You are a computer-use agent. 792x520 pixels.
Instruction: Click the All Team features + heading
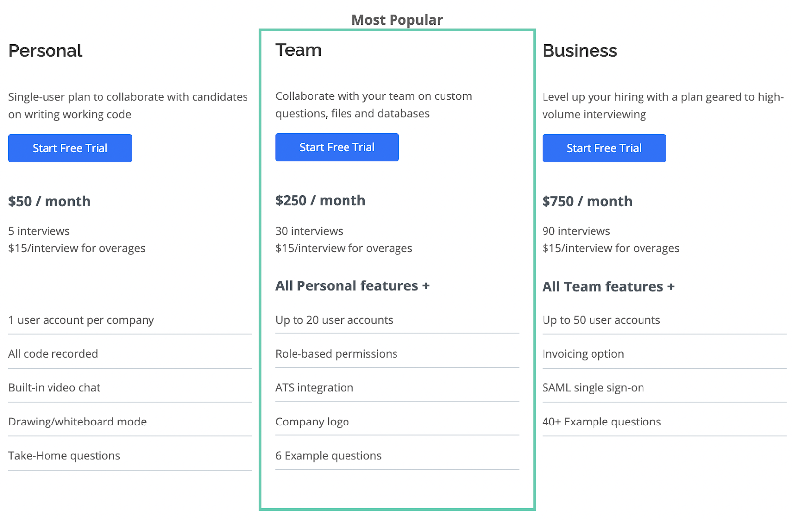(x=608, y=287)
